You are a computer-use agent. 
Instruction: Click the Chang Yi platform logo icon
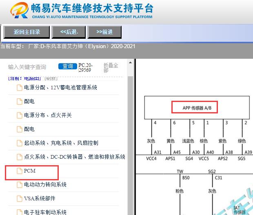(19, 10)
